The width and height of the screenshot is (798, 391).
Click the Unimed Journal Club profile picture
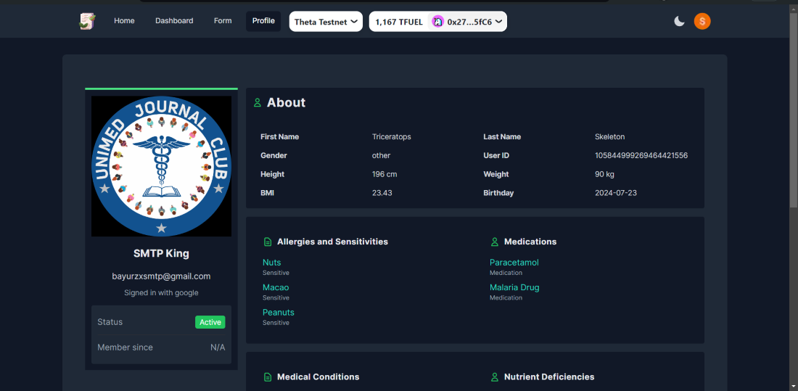coord(161,166)
